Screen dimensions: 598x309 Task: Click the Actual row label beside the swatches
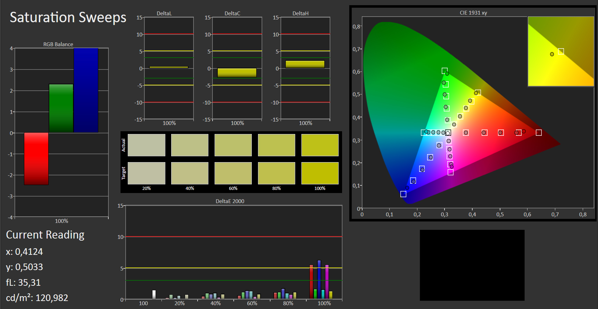click(x=123, y=145)
